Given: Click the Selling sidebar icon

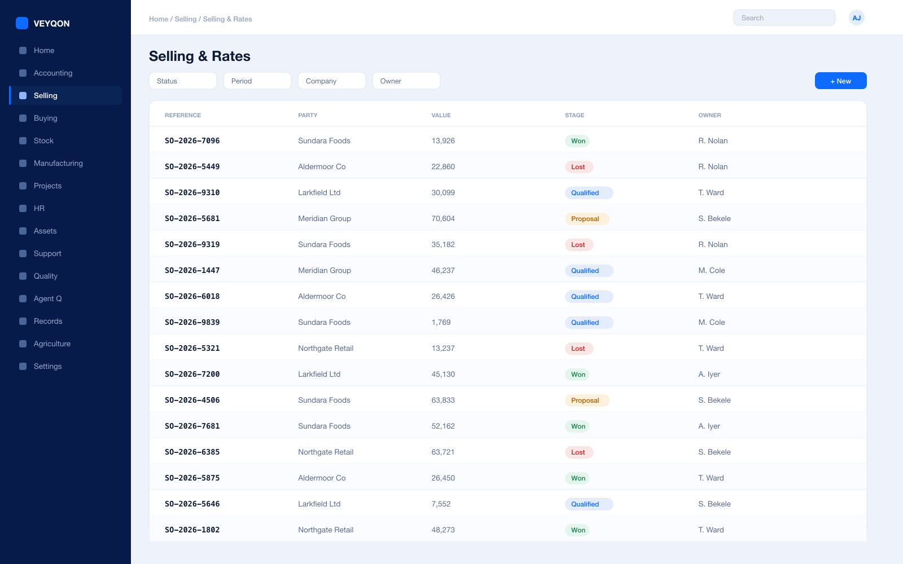Looking at the screenshot, I should pyautogui.click(x=23, y=95).
